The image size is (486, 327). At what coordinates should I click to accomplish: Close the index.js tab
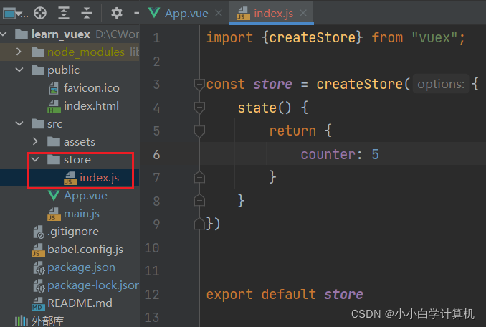pyautogui.click(x=303, y=14)
